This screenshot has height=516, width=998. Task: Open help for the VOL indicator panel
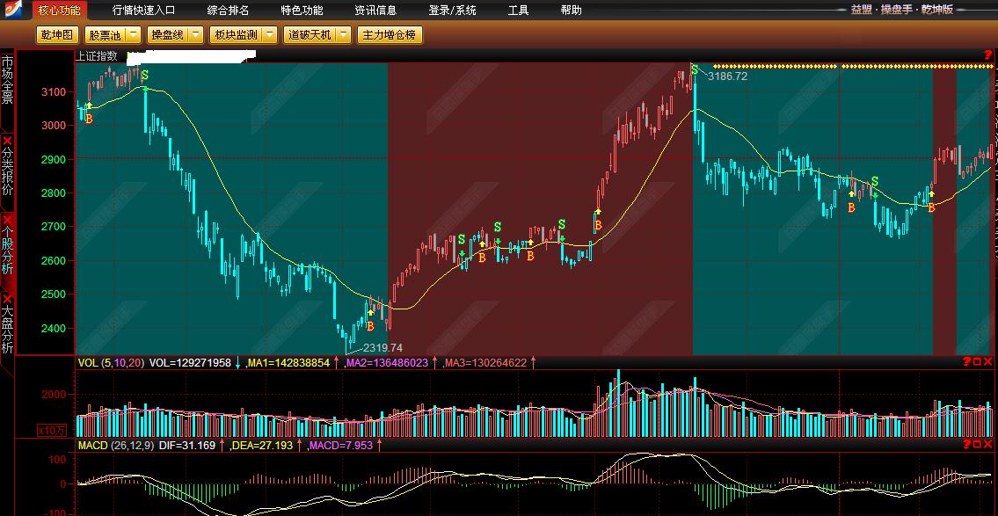(x=965, y=362)
